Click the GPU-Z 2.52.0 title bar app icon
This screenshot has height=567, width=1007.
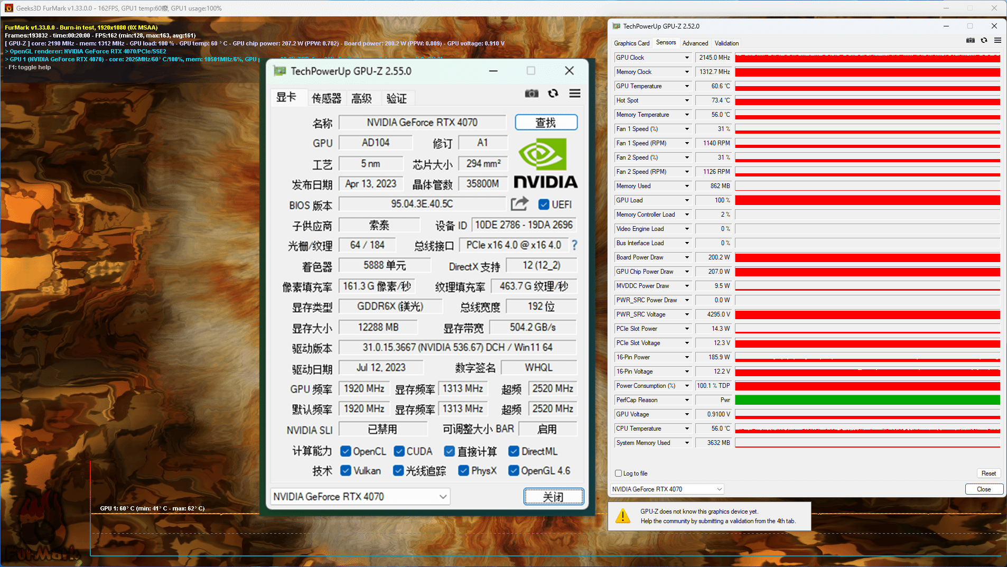point(617,26)
